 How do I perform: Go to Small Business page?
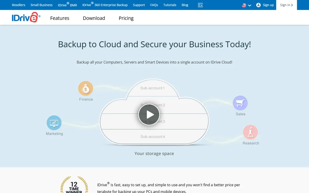tap(42, 5)
